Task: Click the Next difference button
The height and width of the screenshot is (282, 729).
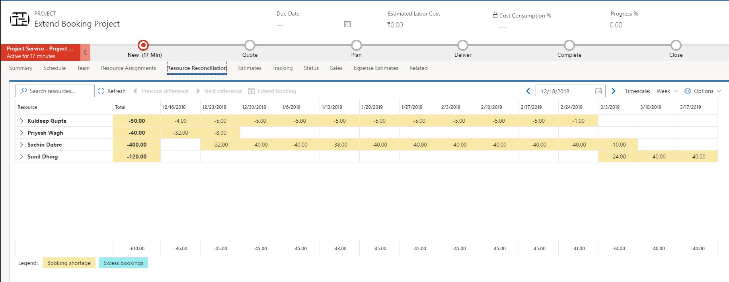Action: point(219,91)
